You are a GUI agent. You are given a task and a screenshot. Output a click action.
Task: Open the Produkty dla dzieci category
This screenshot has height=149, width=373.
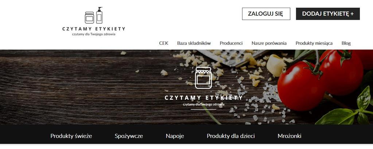(x=231, y=136)
